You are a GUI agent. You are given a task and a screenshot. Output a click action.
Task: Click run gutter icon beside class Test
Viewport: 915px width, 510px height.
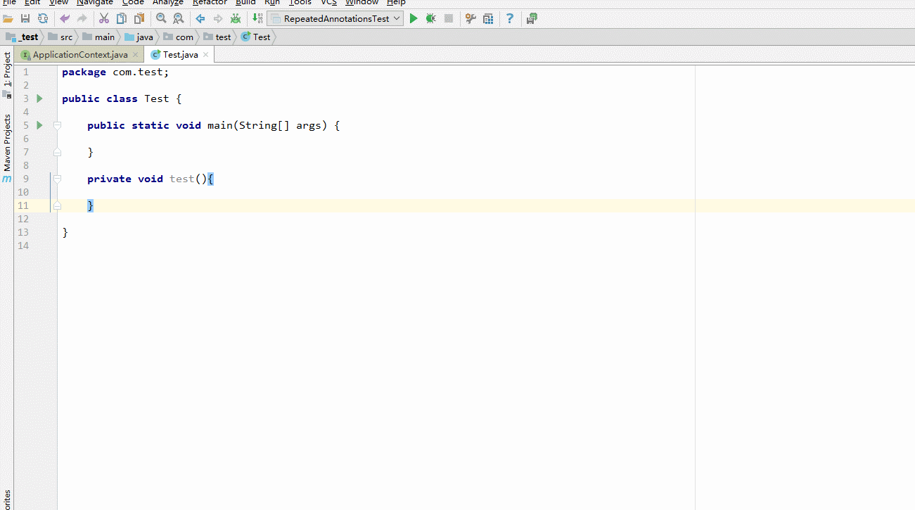[x=40, y=98]
